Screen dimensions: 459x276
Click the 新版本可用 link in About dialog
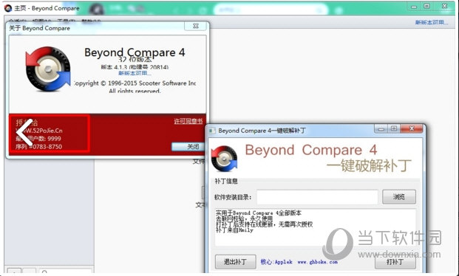tap(135, 73)
